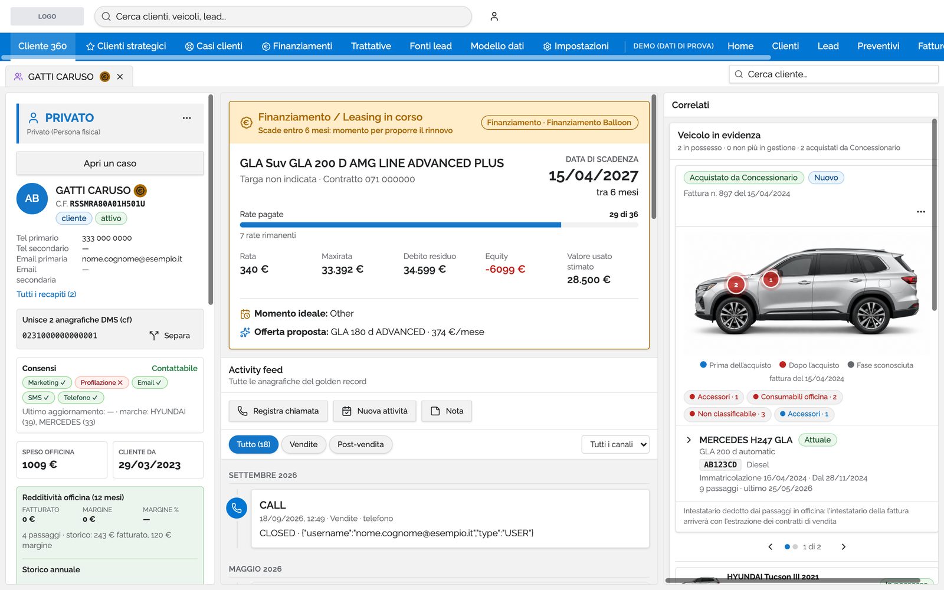Screen dimensions: 944x590
Task: Click the blue Accessori · 1 chip
Action: [804, 414]
